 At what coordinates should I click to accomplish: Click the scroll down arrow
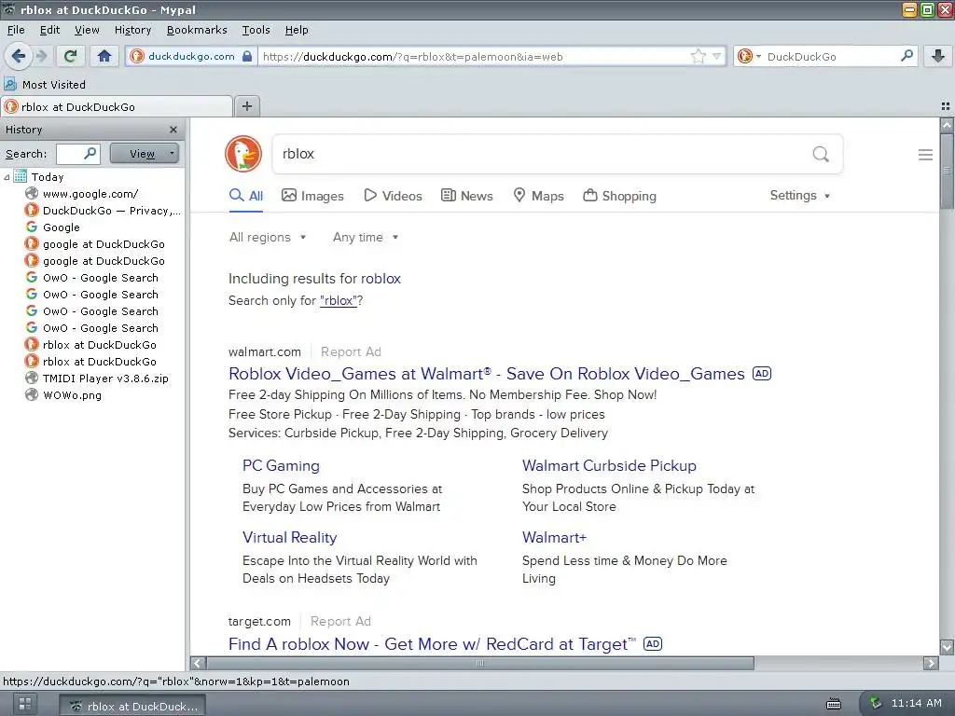click(x=947, y=647)
